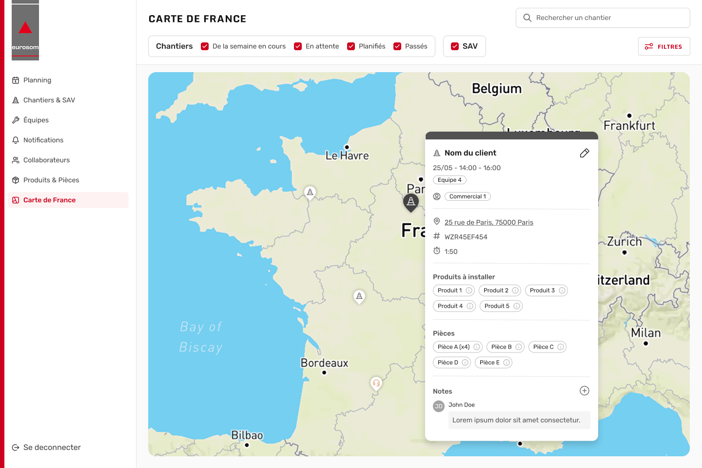The image size is (702, 468).
Task: Disable the SAV checkbox
Action: [455, 46]
